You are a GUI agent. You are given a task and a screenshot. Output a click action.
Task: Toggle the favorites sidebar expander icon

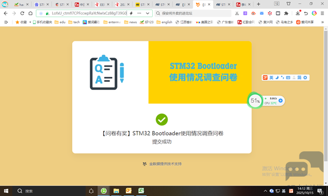point(6,22)
